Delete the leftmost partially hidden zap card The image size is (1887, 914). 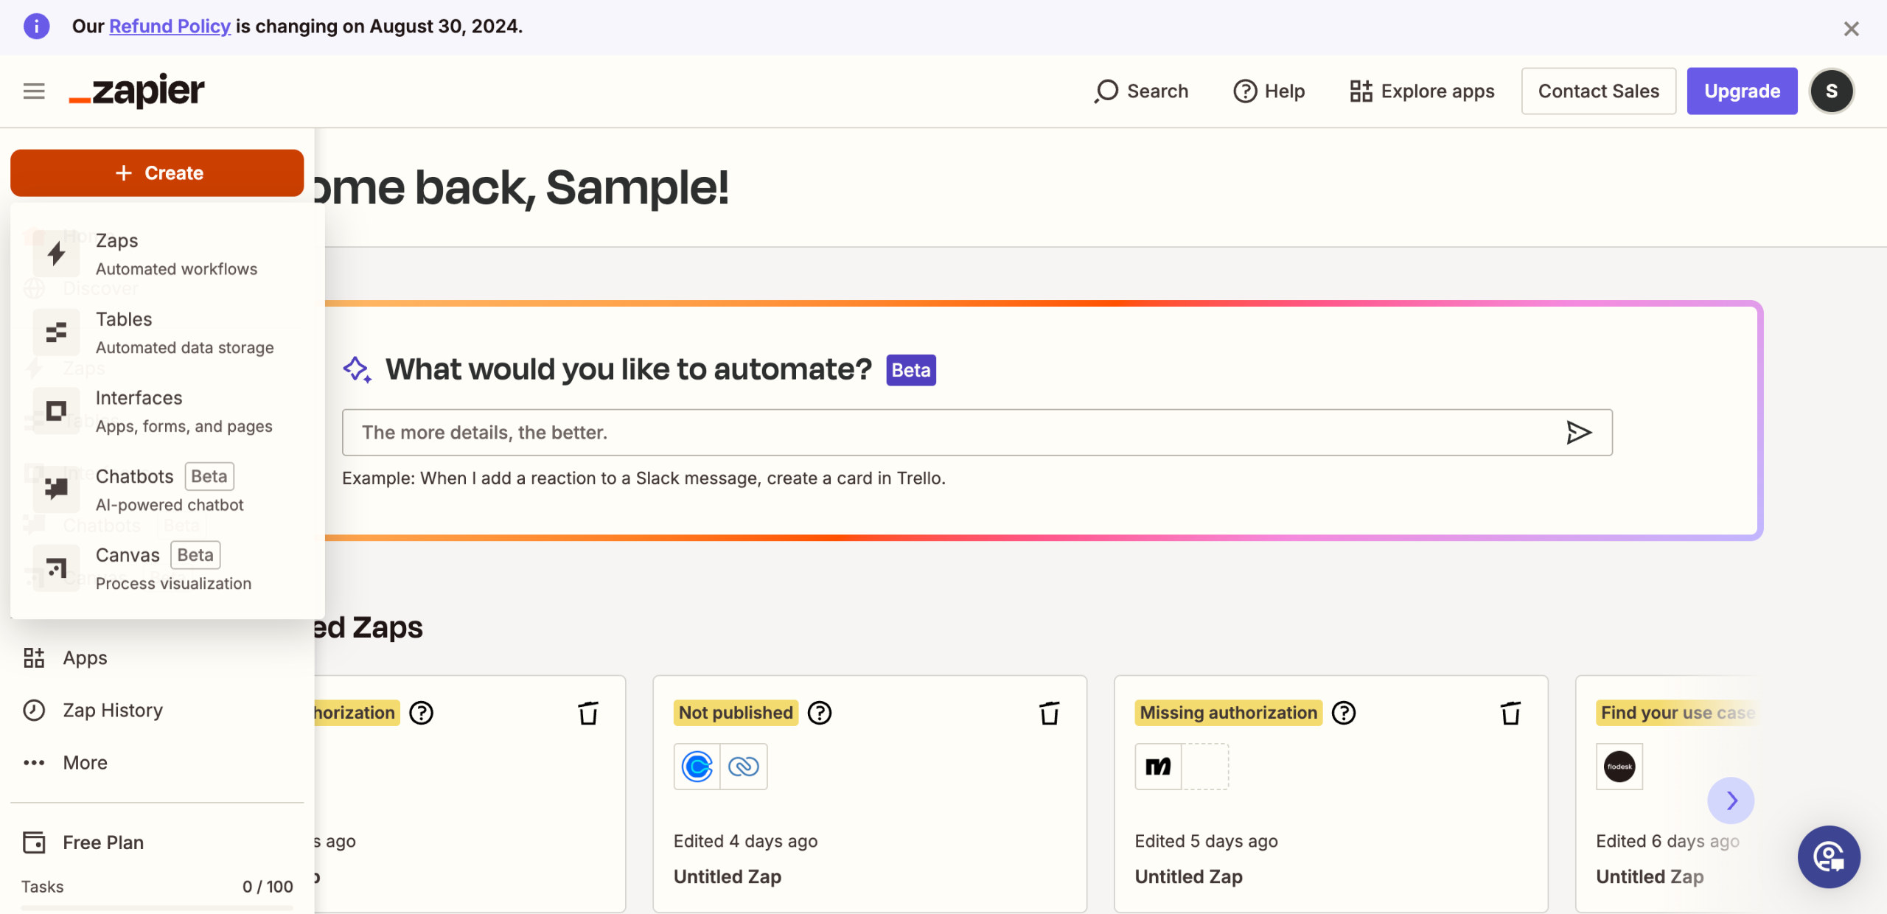tap(587, 713)
